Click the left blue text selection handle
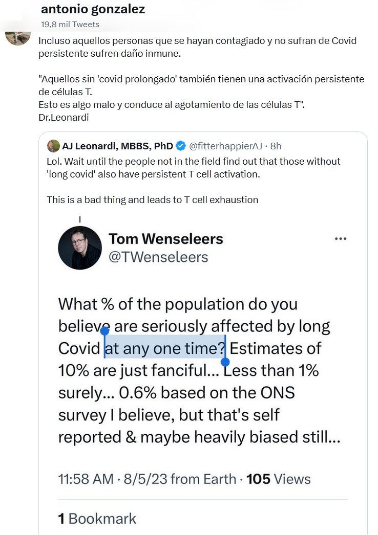 (104, 331)
